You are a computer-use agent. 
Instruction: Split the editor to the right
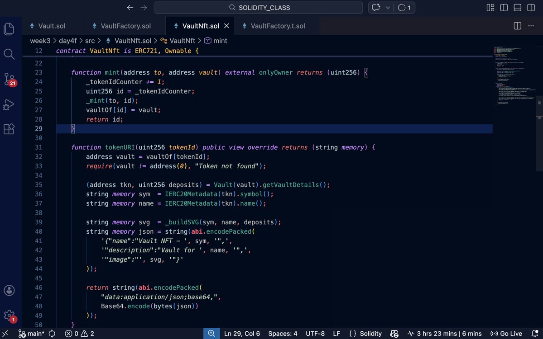[517, 26]
